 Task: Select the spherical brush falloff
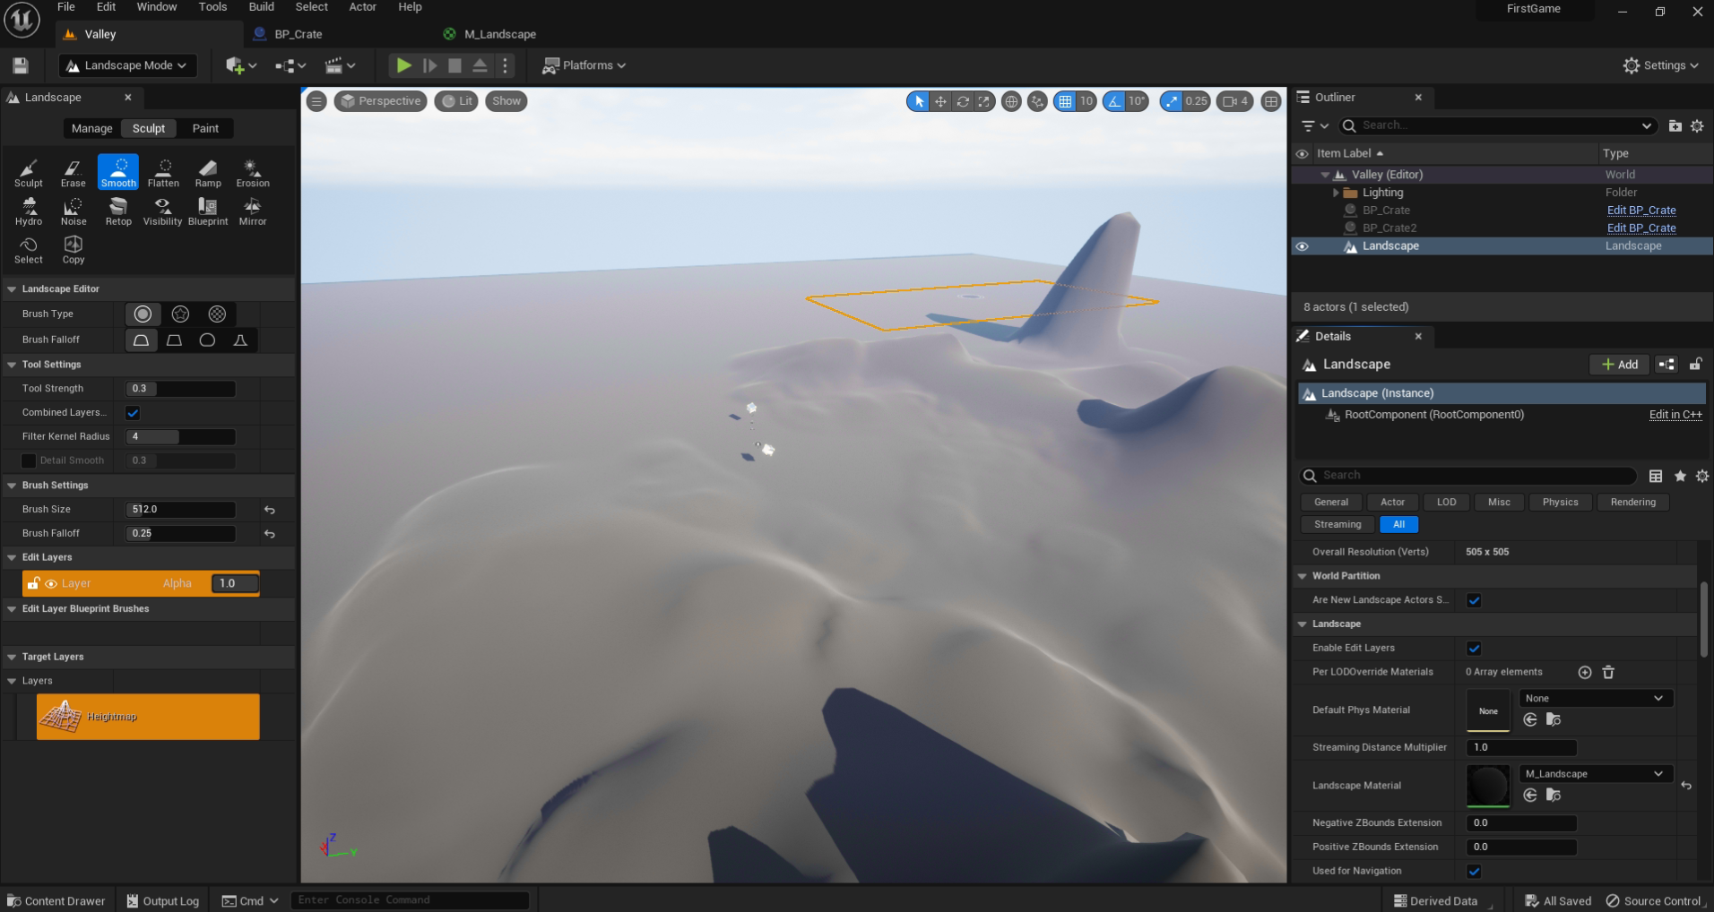point(207,340)
